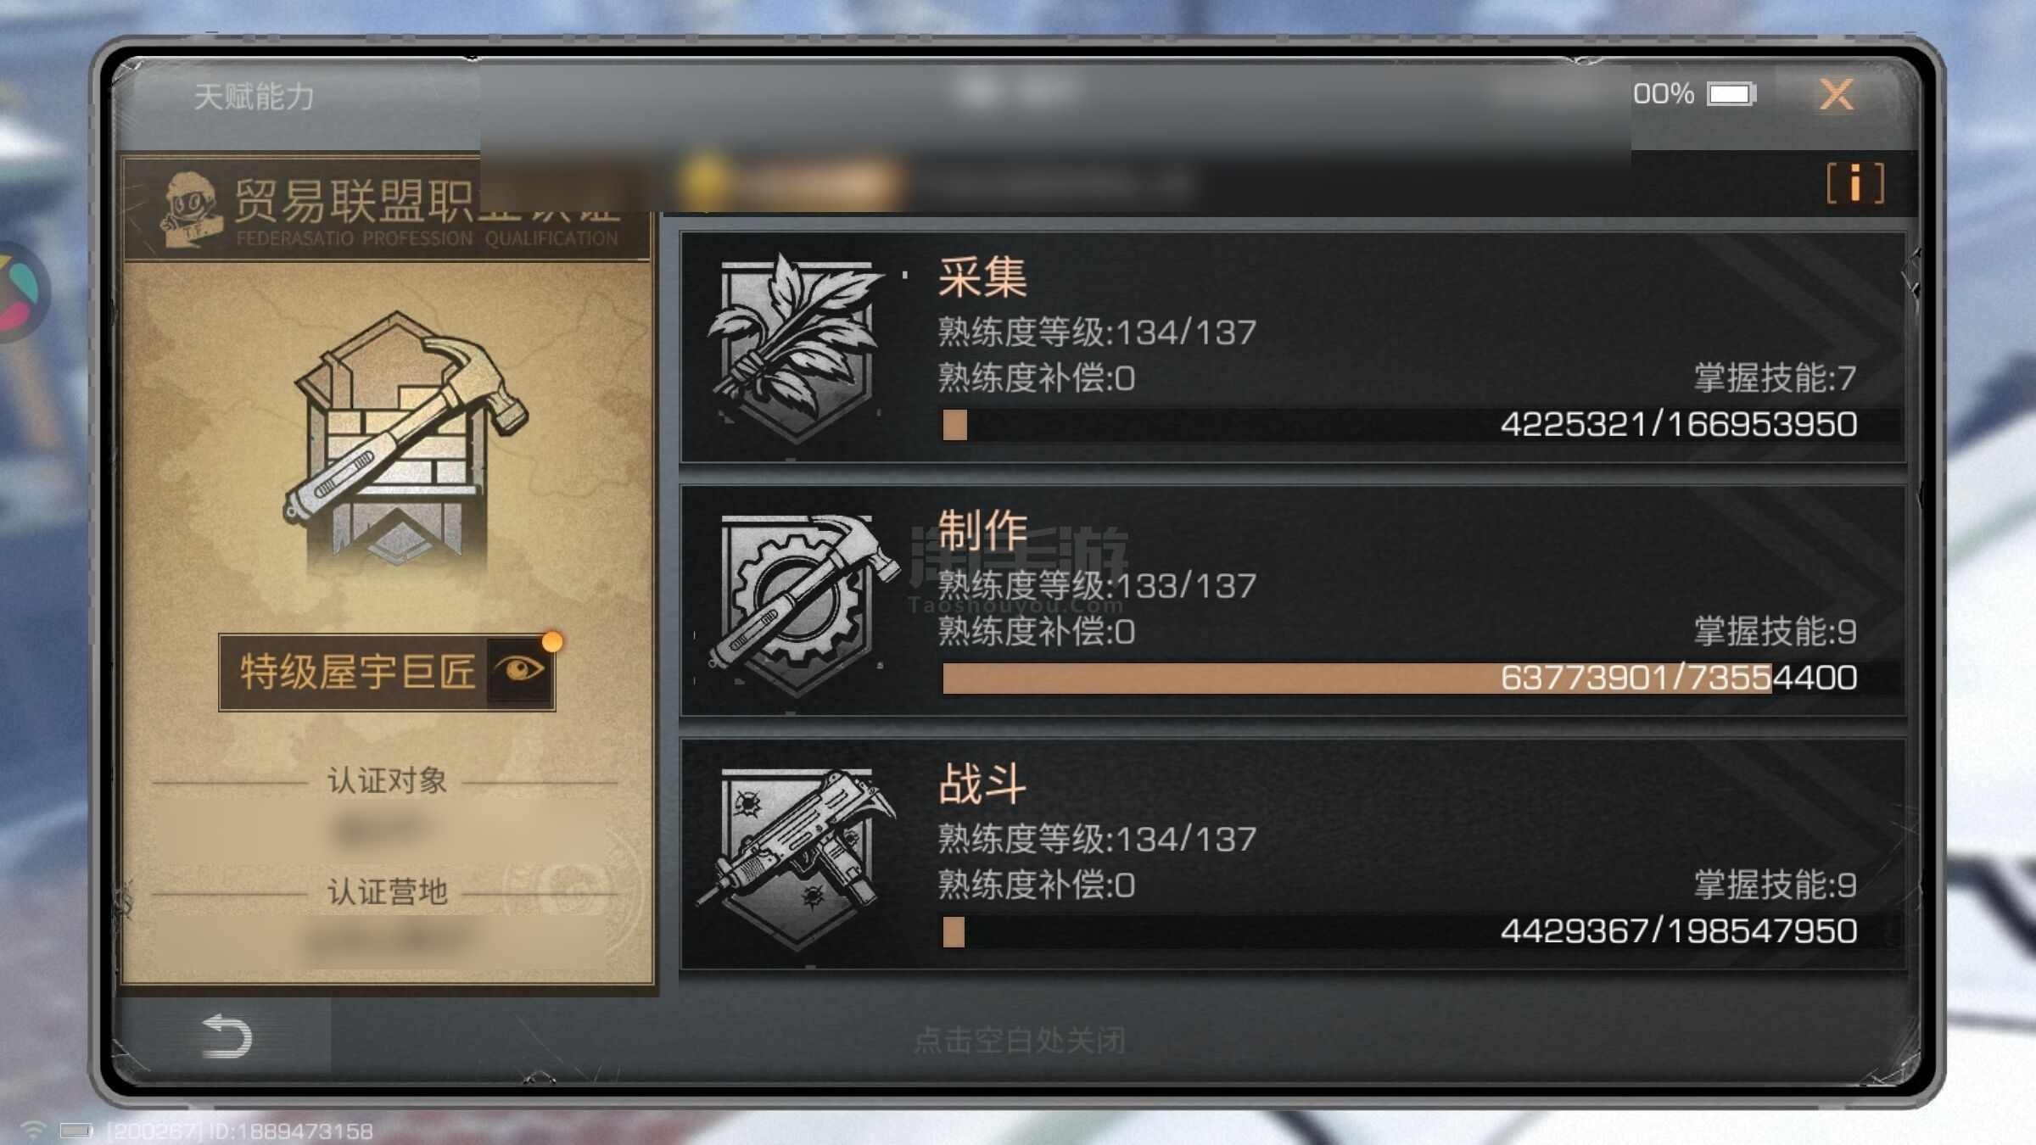Click the battery status icon

coord(1731,93)
